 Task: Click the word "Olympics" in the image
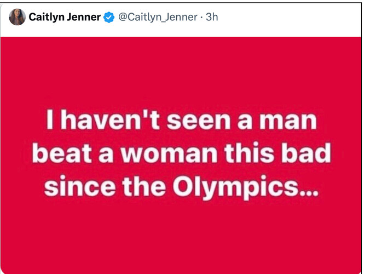pos(235,187)
